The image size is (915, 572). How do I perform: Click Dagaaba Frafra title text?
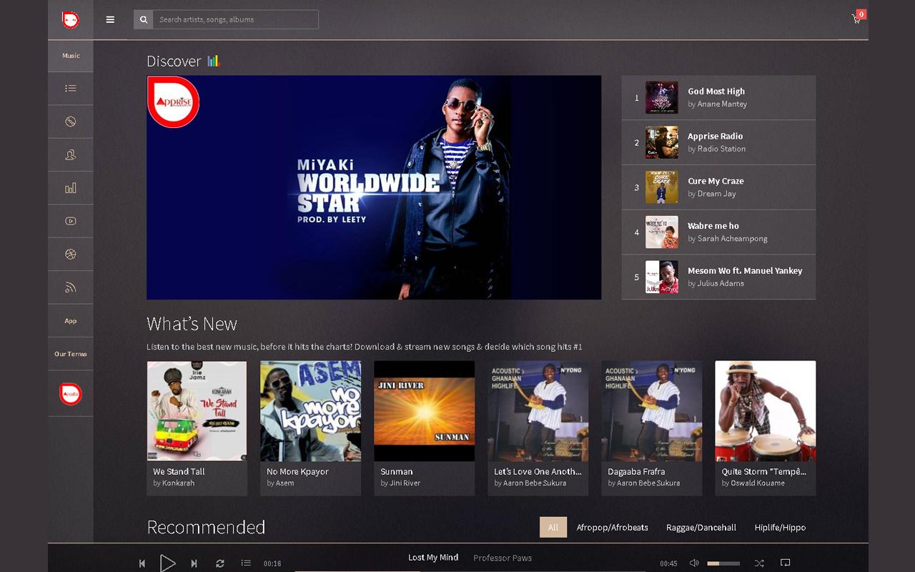tap(636, 472)
